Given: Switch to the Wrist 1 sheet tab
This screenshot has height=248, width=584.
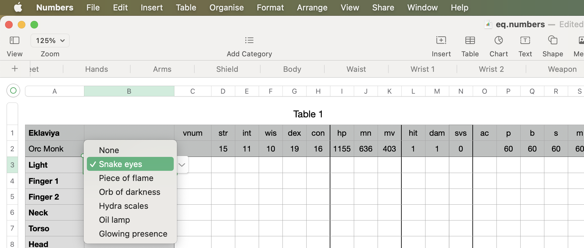Looking at the screenshot, I should (x=422, y=69).
